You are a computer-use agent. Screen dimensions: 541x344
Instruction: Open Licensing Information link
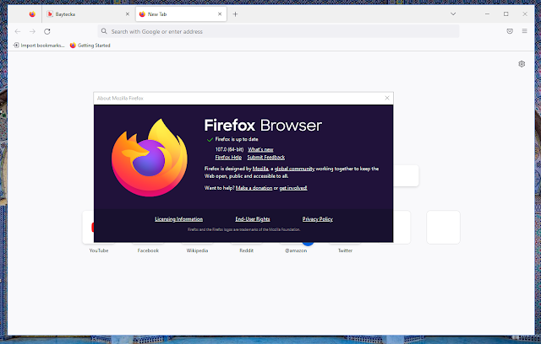[178, 219]
